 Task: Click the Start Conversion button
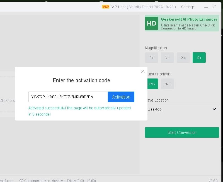click(182, 132)
